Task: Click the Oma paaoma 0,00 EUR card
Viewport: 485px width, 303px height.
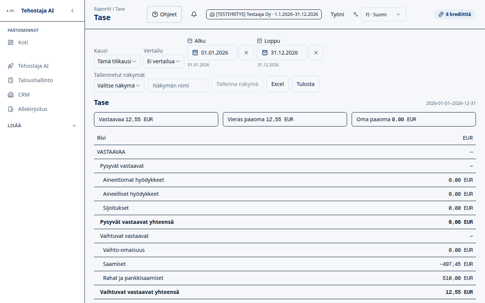Action: click(414, 119)
